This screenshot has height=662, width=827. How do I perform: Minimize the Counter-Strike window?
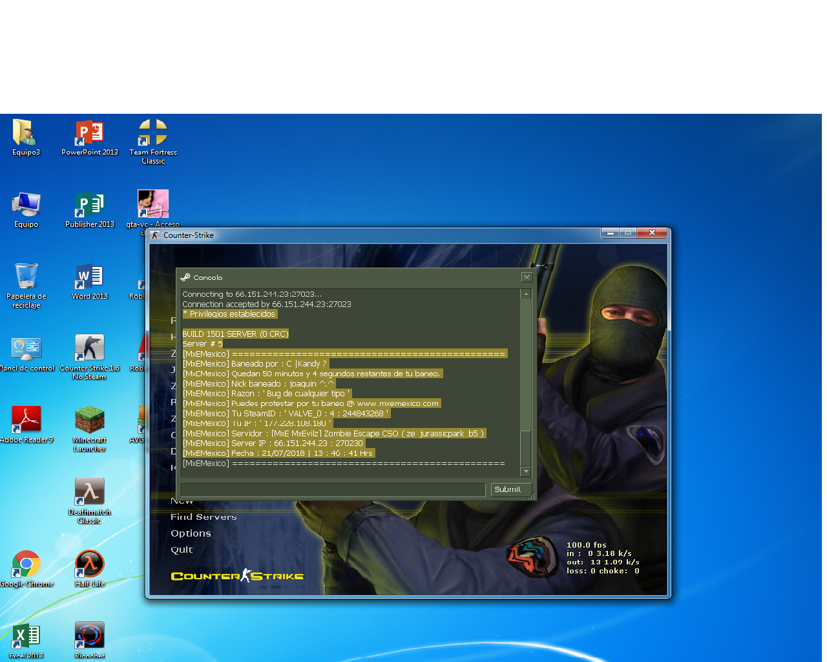(x=610, y=233)
